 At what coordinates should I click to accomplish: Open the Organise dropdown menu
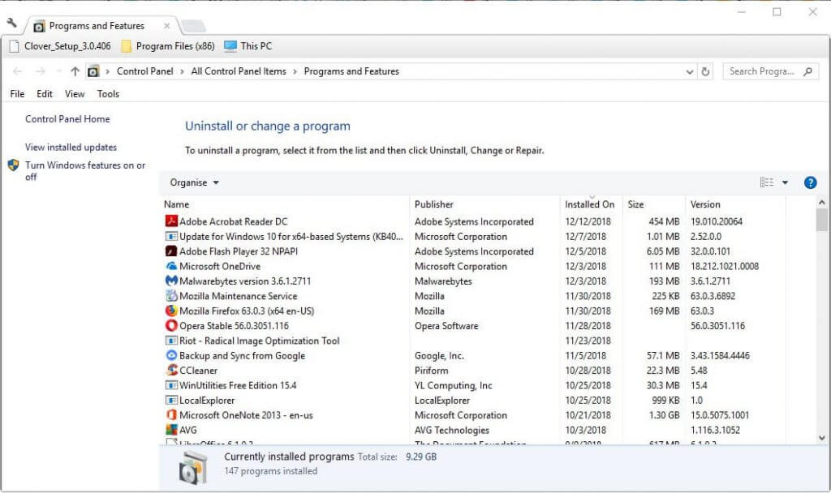pos(194,182)
